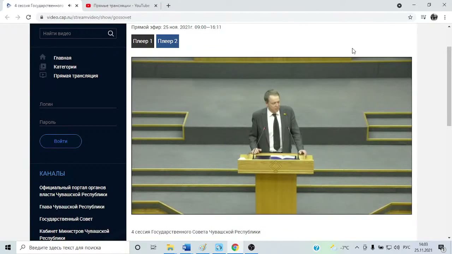452x254 pixels.
Task: Click the Прямая трансляция screen icon
Action: point(43,75)
